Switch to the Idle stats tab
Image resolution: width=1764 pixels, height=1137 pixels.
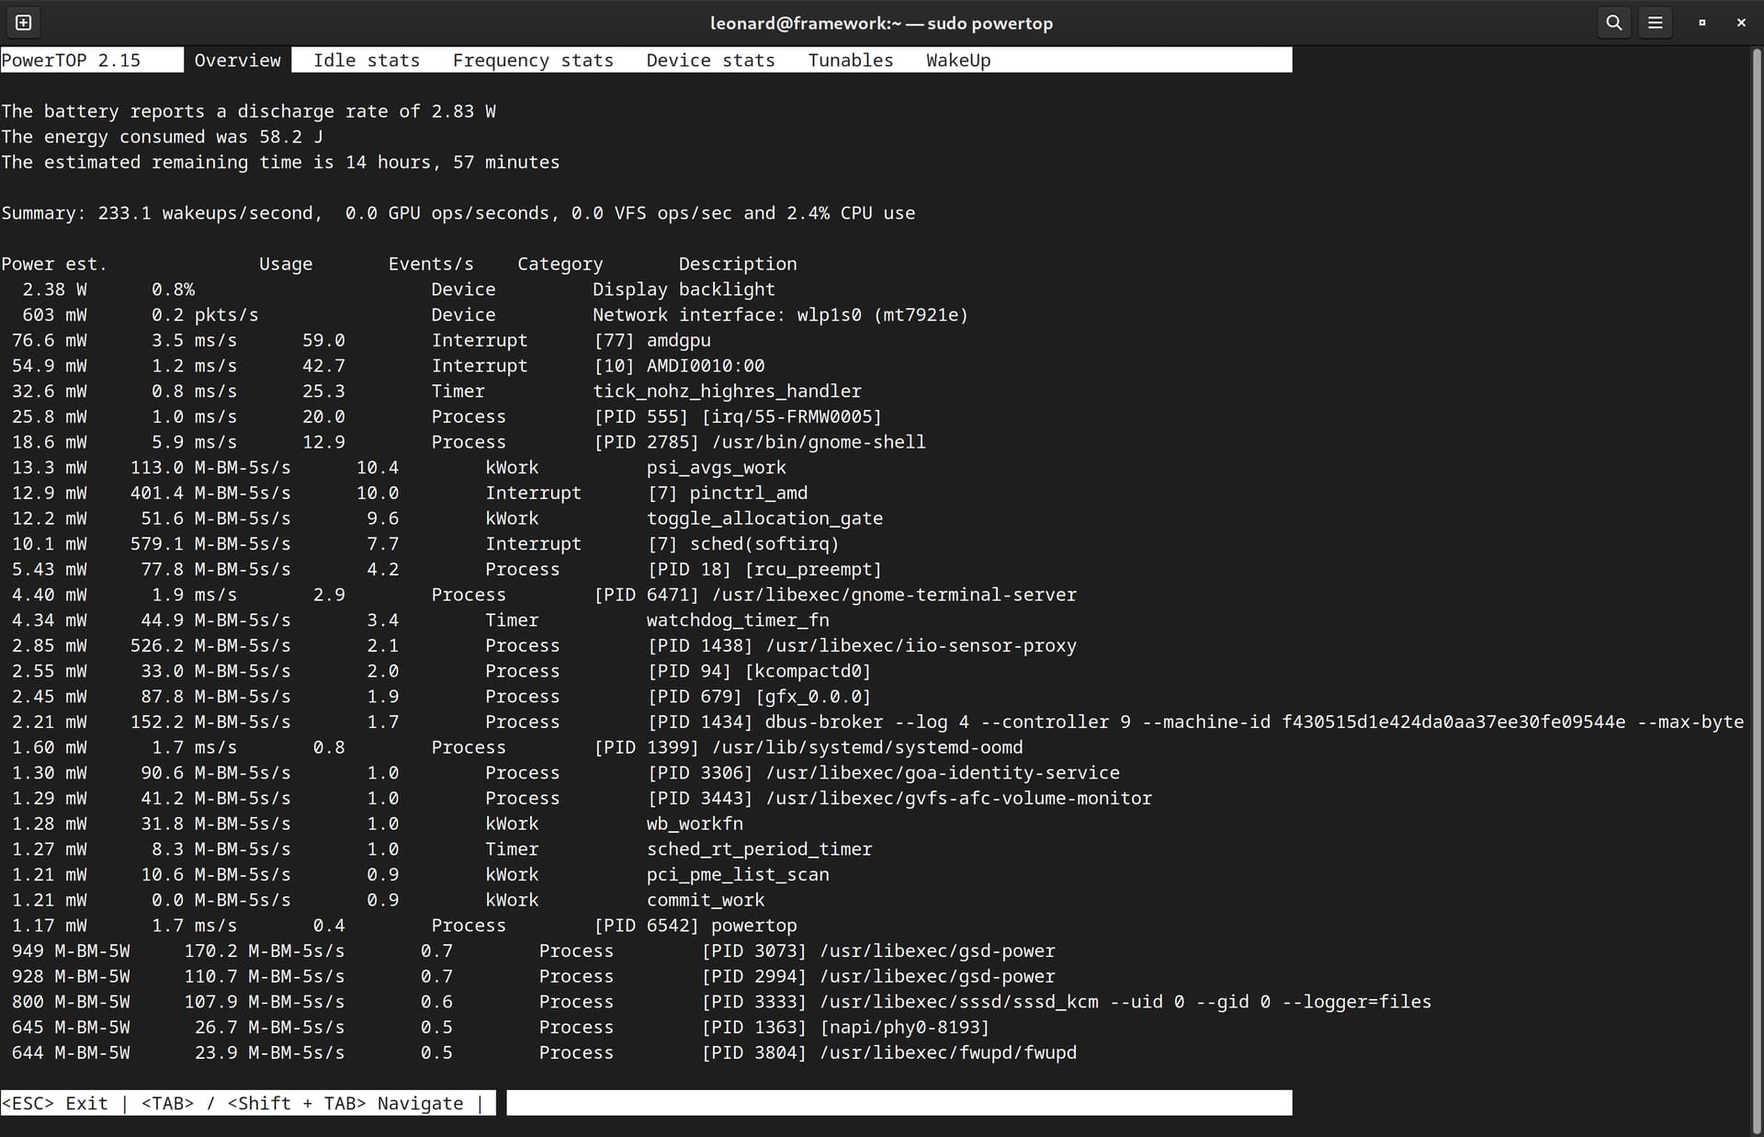(x=366, y=60)
